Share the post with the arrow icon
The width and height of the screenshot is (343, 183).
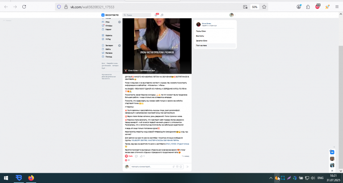(x=142, y=156)
